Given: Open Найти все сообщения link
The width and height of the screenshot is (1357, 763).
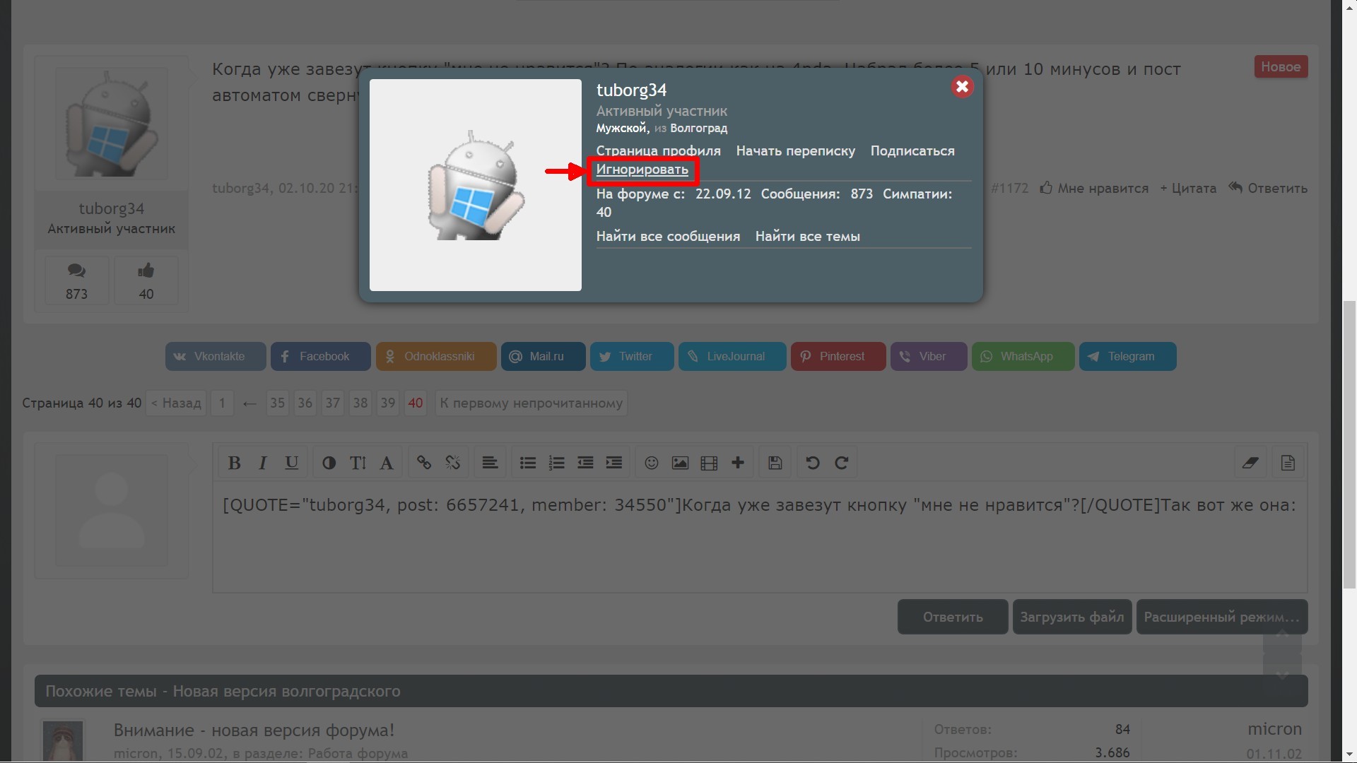Looking at the screenshot, I should (668, 236).
